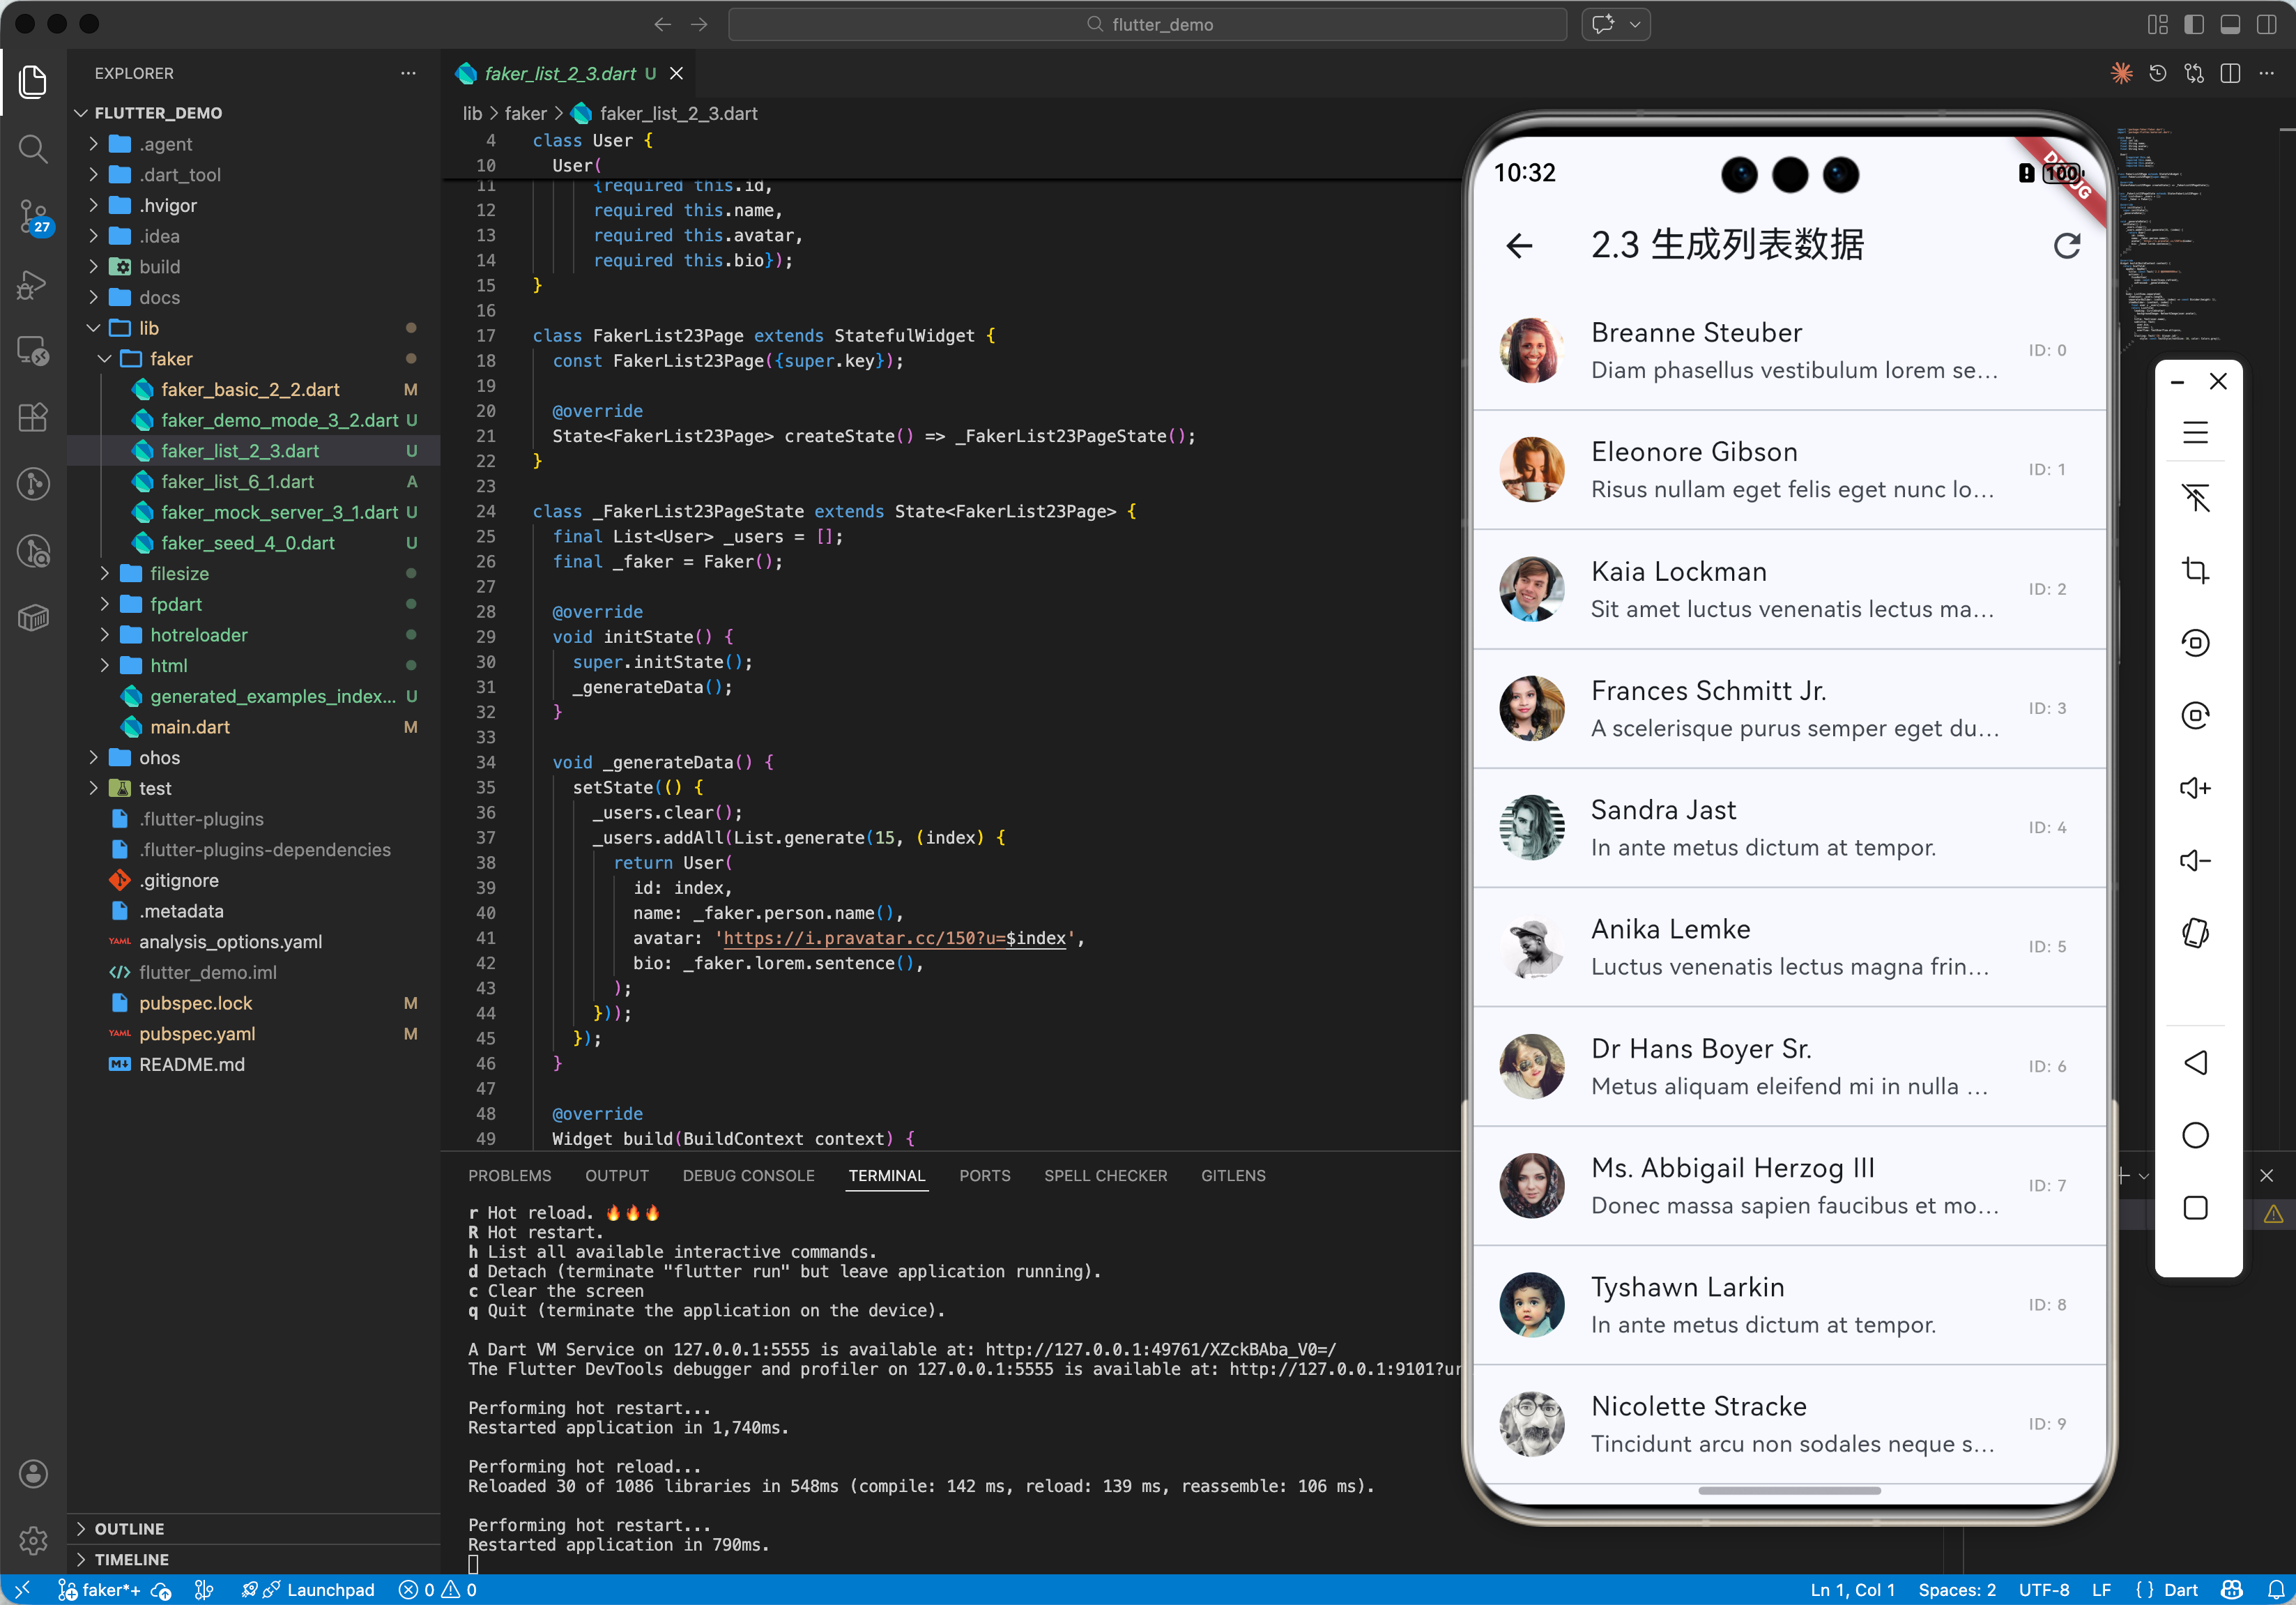Screen dimensions: 2296x1605
Task: Switch to DEBUG CONSOLE tab
Action: [x=748, y=1175]
